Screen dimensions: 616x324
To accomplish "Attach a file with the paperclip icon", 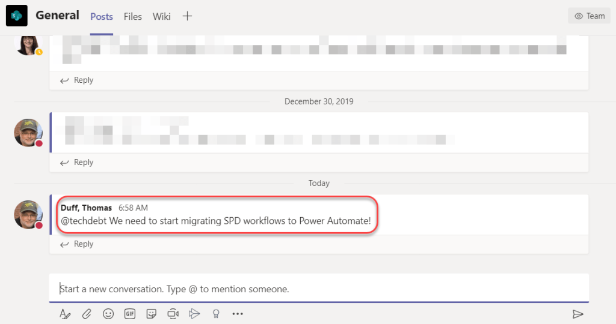I will [x=87, y=314].
